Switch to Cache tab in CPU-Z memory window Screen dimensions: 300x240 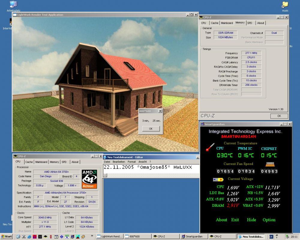click(x=214, y=23)
